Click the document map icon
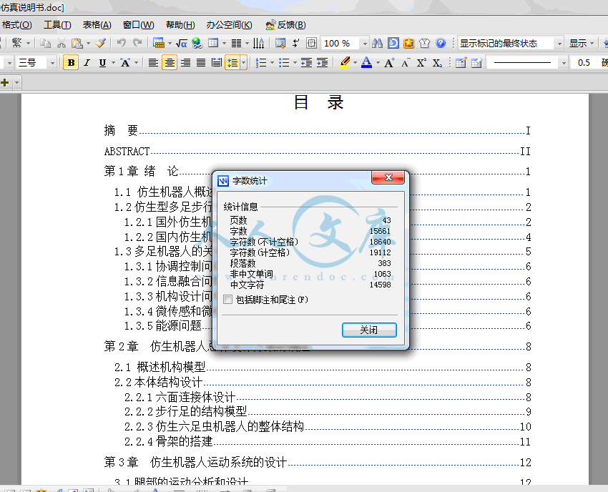Image resolution: width=608 pixels, height=492 pixels. [x=280, y=43]
